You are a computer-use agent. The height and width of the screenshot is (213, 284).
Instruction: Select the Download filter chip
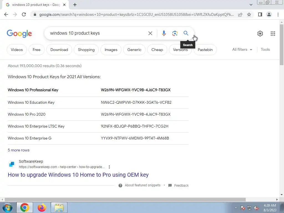pyautogui.click(x=59, y=50)
